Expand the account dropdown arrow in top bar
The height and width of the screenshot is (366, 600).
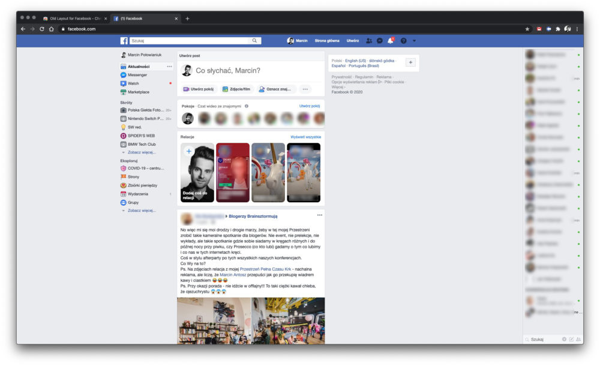click(414, 41)
